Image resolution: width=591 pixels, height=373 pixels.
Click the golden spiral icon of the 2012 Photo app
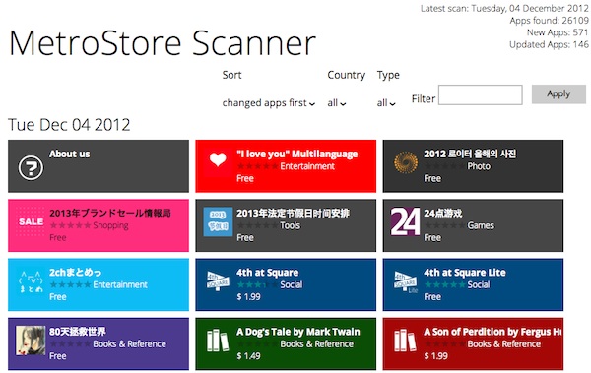pos(406,162)
